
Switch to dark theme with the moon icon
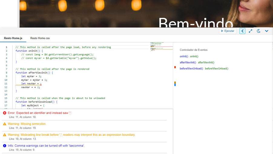258,31
